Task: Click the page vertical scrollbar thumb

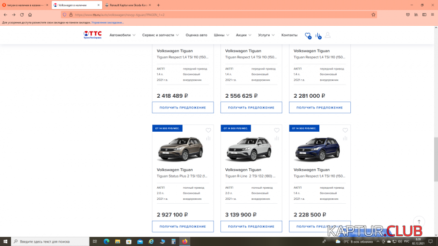Action: 436,159
